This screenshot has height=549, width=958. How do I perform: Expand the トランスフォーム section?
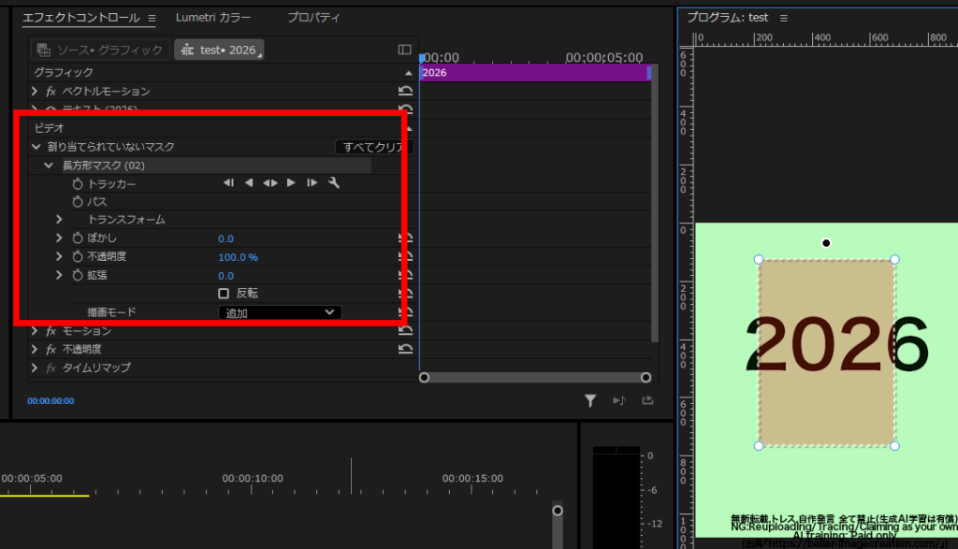pyautogui.click(x=59, y=219)
